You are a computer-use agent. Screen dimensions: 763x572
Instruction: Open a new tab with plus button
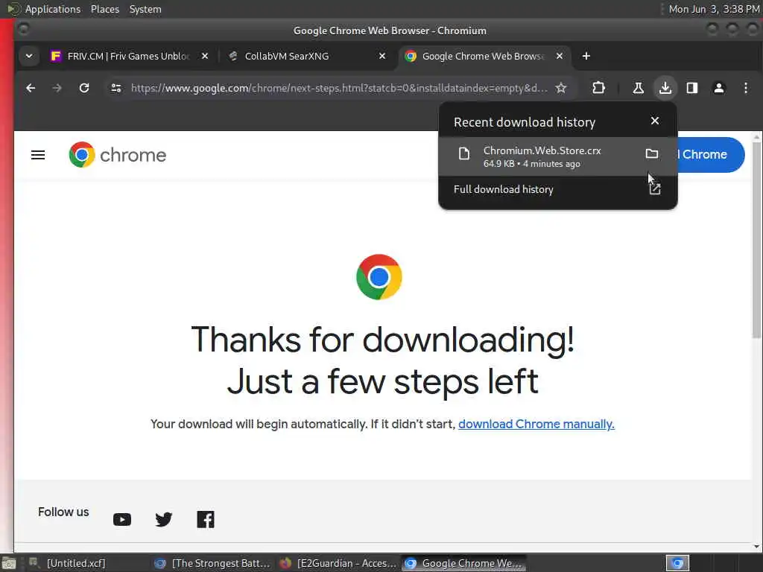tap(586, 57)
